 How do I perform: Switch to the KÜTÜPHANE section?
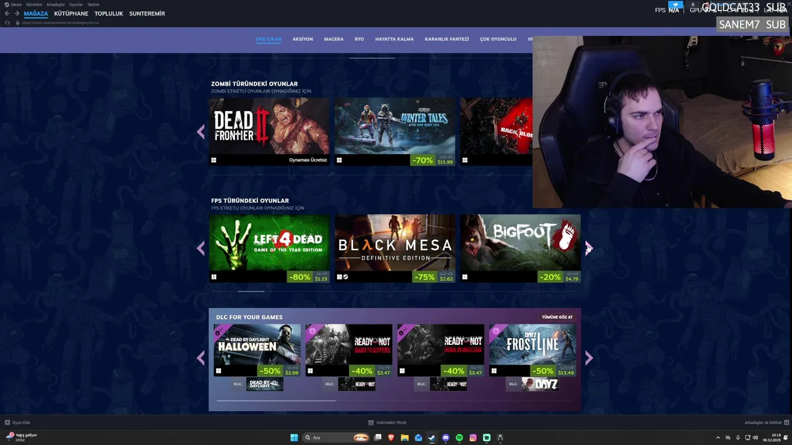[x=71, y=14]
